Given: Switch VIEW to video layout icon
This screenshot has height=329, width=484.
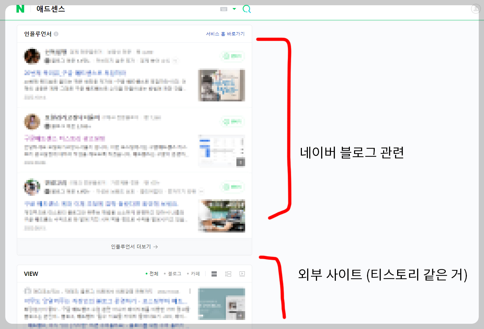Looking at the screenshot, I should coord(242,274).
